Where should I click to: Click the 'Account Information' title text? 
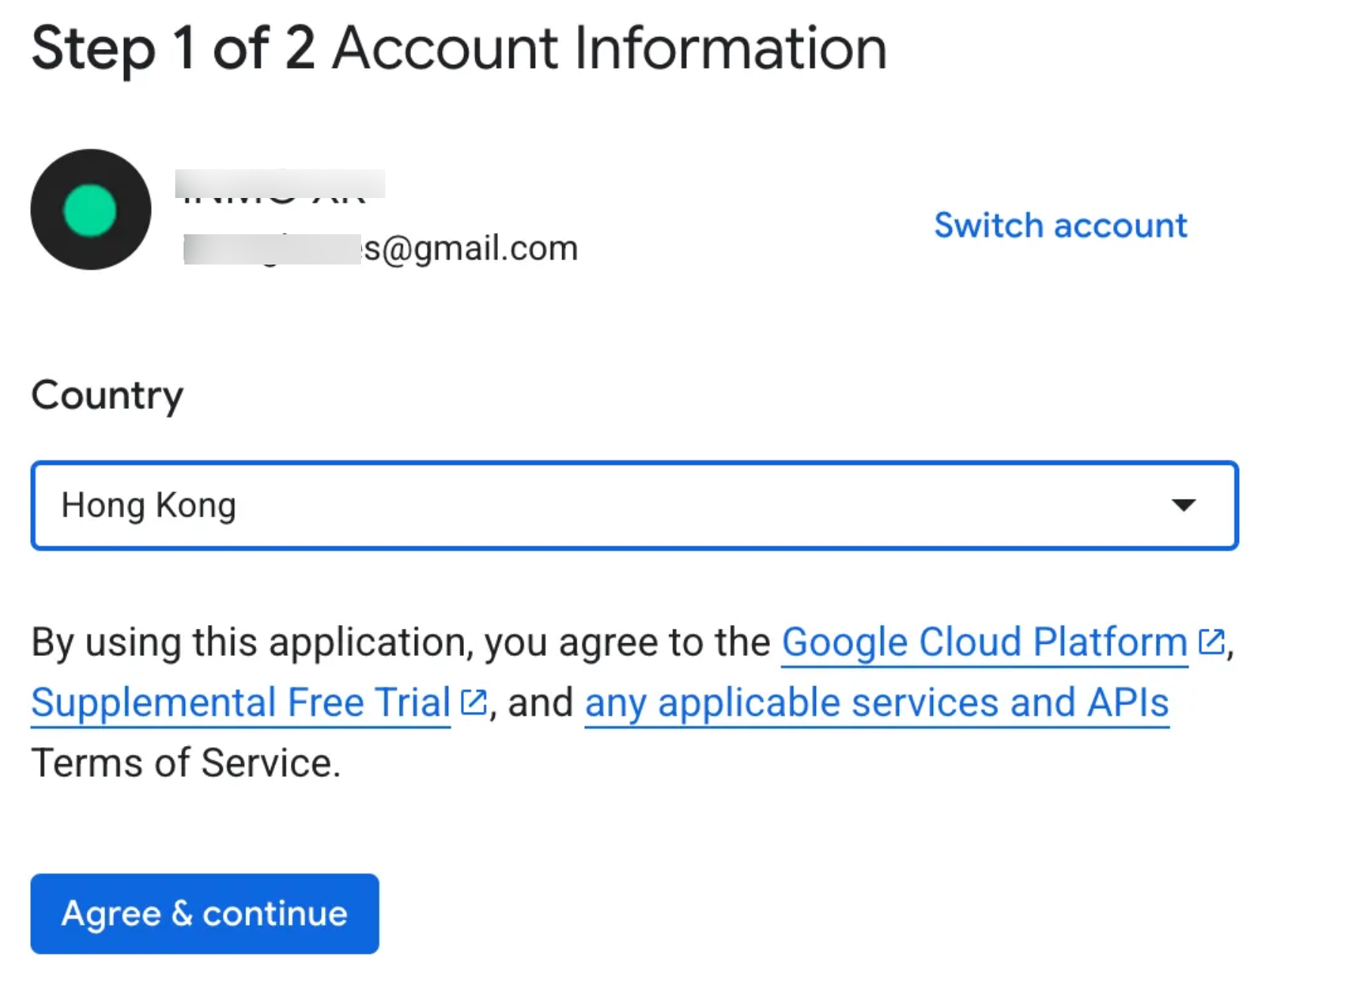(609, 48)
